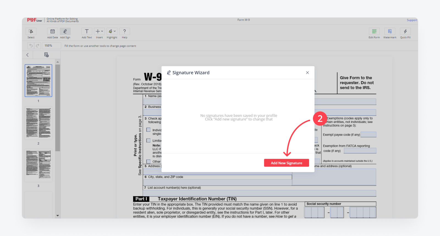Screen dimensions: 440x236
Task: Check the Individual/sole proprietor checkbox
Action: [x=148, y=130]
